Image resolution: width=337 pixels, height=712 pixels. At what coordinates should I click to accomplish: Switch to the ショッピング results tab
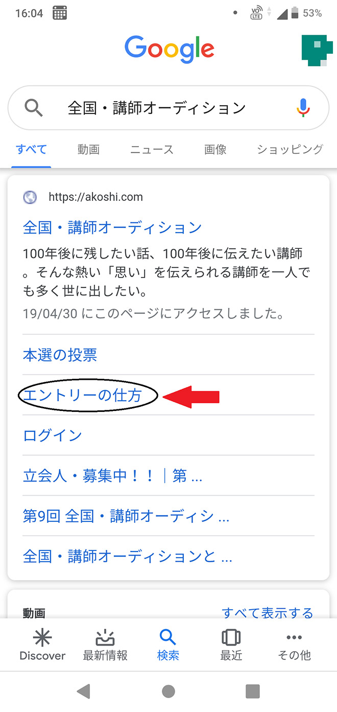pos(290,150)
